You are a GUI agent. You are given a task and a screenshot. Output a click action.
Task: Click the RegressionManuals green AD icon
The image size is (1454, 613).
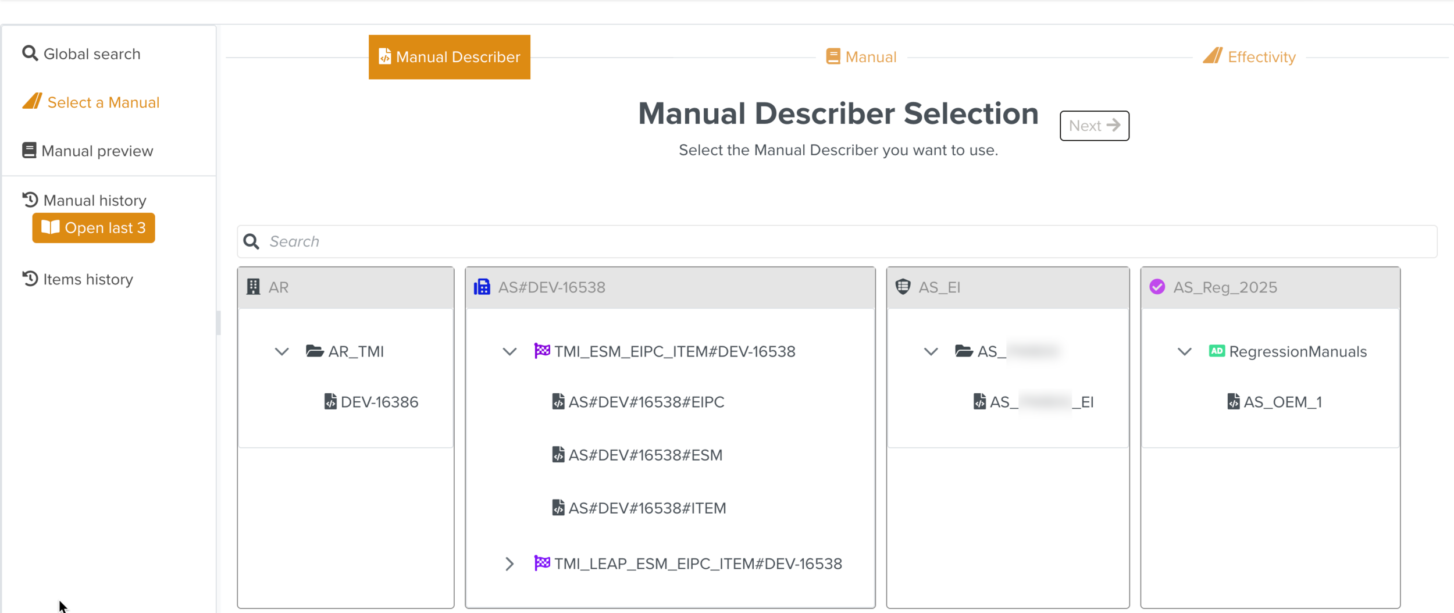tap(1217, 351)
